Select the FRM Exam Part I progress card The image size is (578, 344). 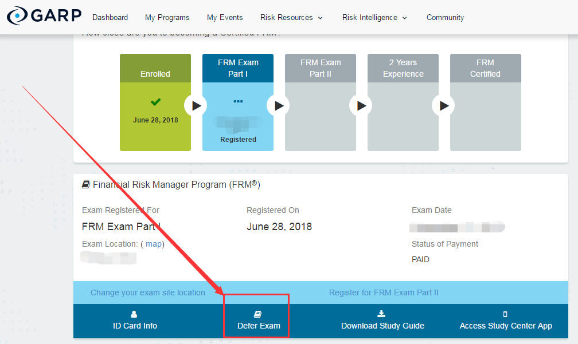(x=238, y=102)
